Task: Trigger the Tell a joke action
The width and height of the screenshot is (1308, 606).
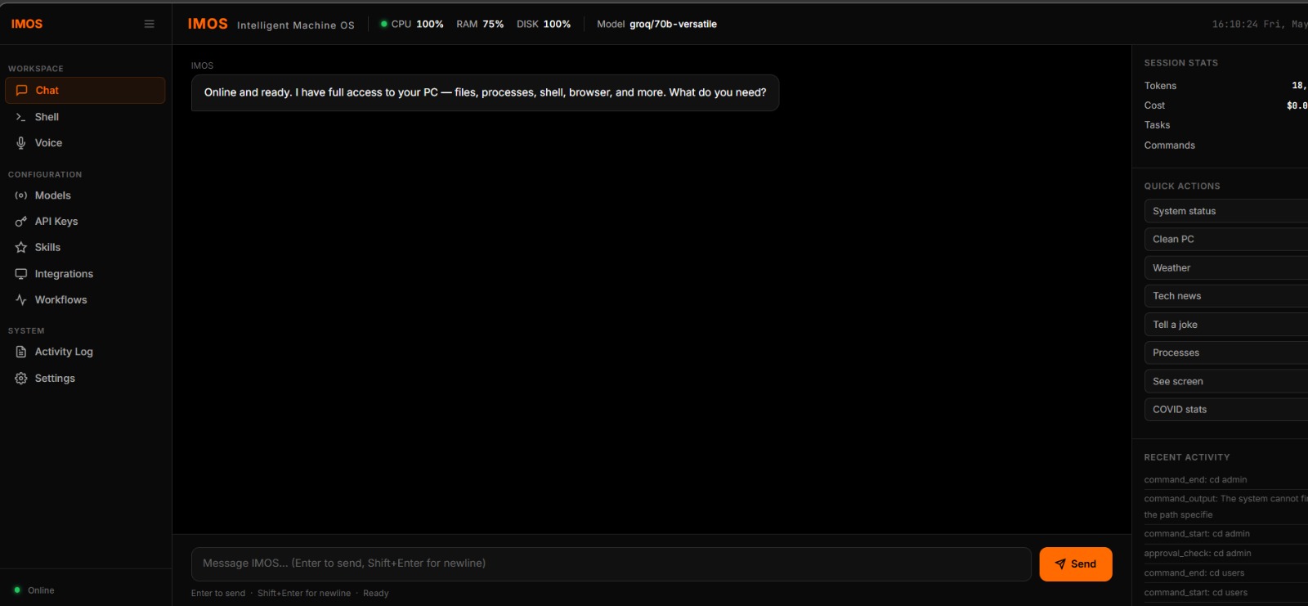Action: pyautogui.click(x=1226, y=325)
